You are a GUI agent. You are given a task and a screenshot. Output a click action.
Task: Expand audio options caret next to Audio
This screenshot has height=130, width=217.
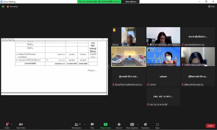tap(12, 125)
